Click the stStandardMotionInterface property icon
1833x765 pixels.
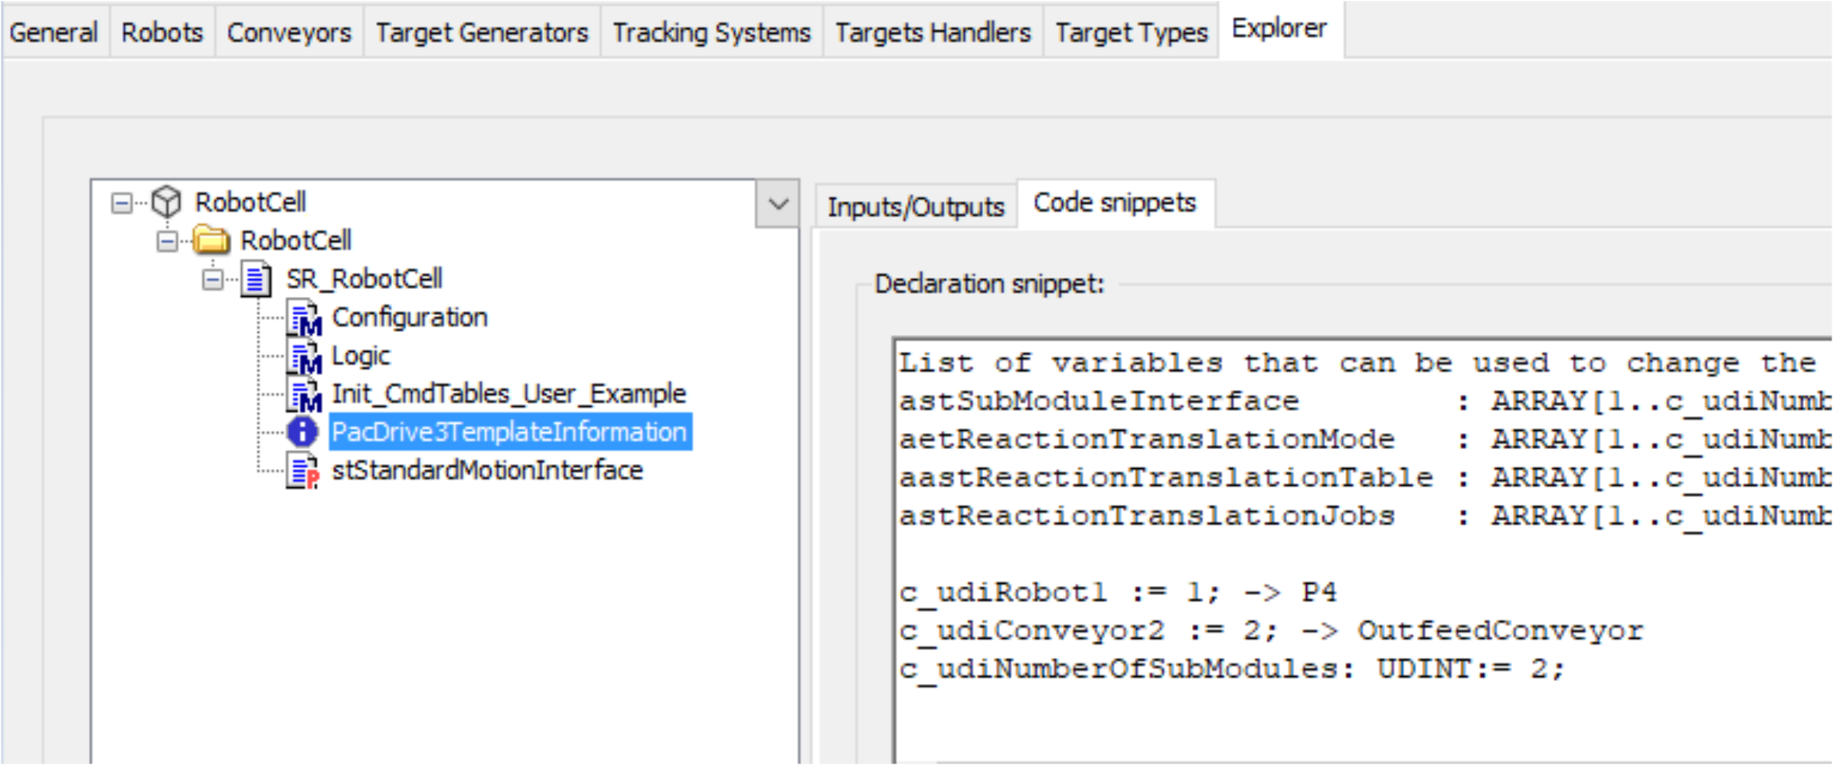[303, 470]
